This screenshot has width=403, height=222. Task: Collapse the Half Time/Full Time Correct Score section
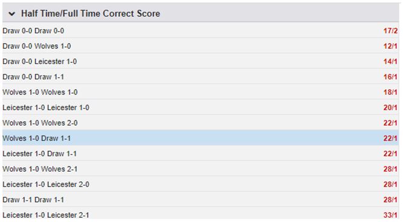[x=12, y=14]
